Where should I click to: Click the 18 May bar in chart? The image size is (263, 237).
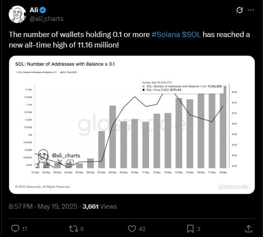tap(223, 127)
